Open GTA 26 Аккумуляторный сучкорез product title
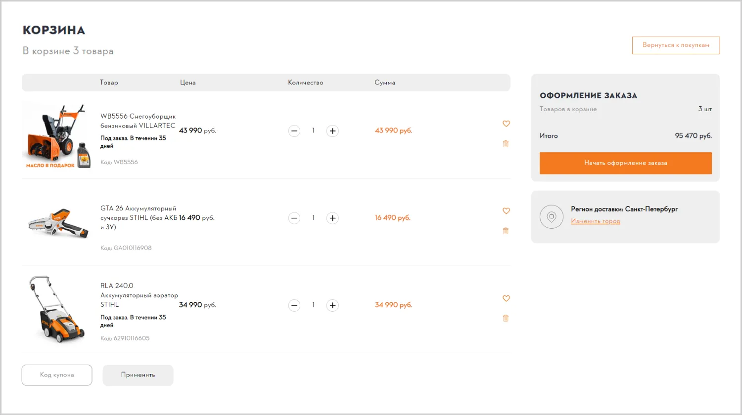The image size is (742, 415). pyautogui.click(x=139, y=218)
